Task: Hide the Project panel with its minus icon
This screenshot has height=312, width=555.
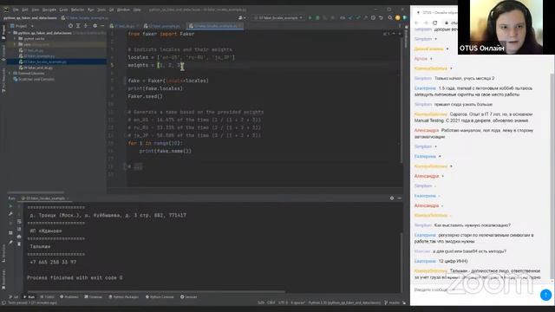Action: click(102, 26)
